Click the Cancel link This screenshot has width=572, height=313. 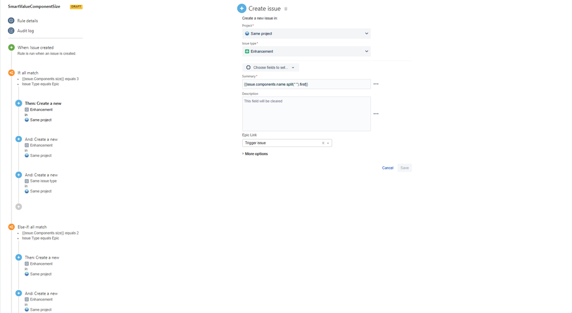[388, 168]
